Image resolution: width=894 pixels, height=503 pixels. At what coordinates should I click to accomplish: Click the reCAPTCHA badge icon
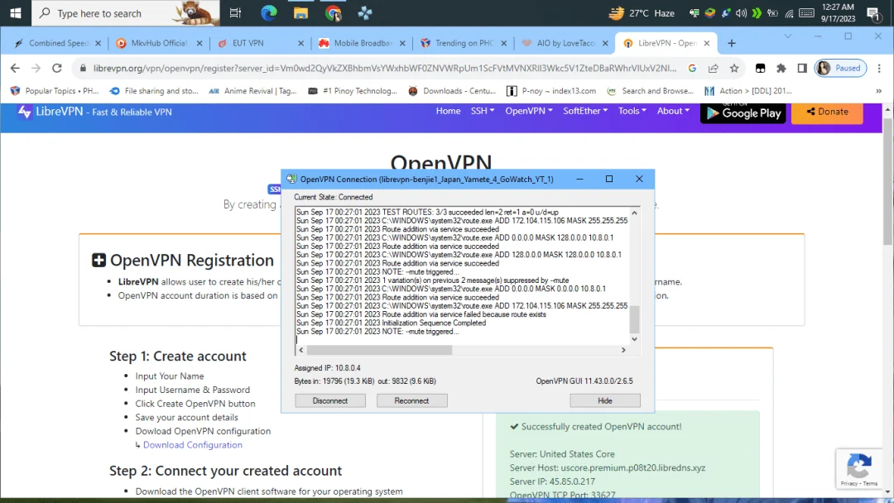pyautogui.click(x=859, y=466)
